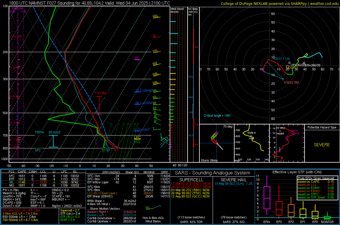Select the highlighted ML parcel row
Viewport: 340px width, 225px height.
point(44,182)
